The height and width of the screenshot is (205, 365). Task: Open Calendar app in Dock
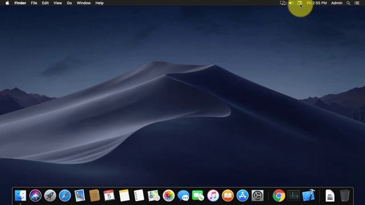pos(109,195)
